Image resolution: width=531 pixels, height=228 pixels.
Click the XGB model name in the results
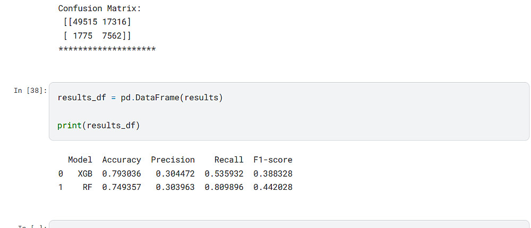pyautogui.click(x=85, y=173)
